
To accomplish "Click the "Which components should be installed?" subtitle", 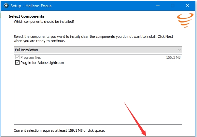I will pos(44,22).
